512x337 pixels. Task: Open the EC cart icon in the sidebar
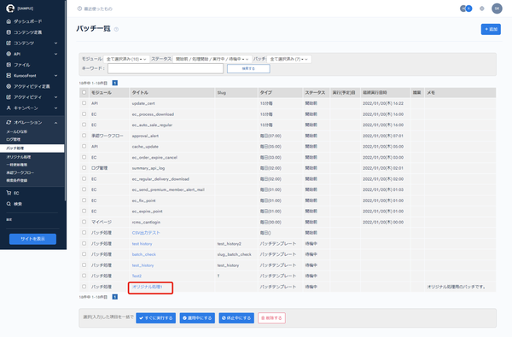point(9,193)
